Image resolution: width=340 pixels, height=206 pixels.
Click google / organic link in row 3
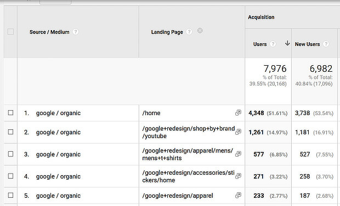point(58,154)
